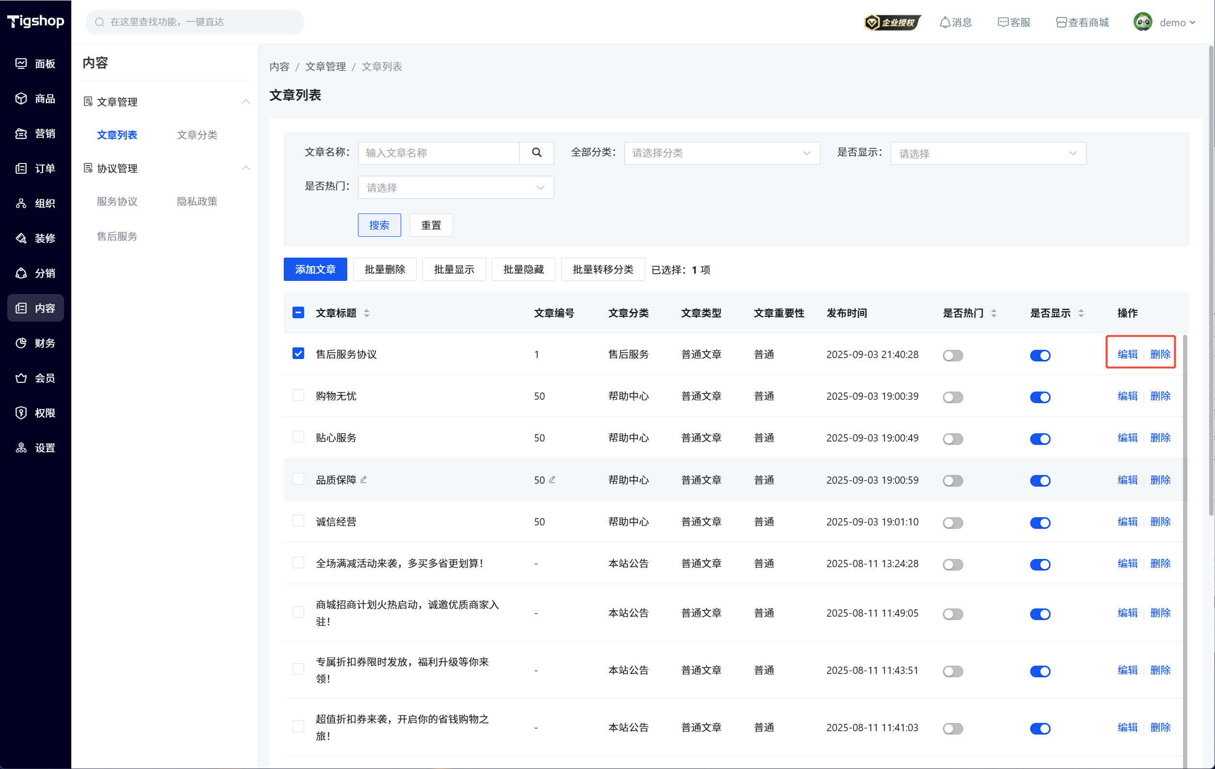Open the 是否热门 filter dropdown
1215x769 pixels.
tap(455, 187)
